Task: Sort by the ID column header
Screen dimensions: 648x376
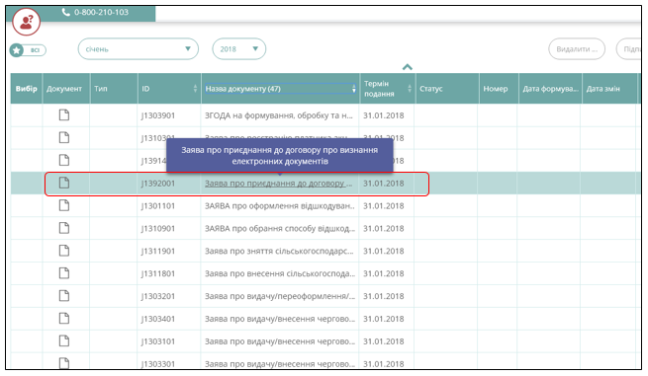Action: (169, 89)
